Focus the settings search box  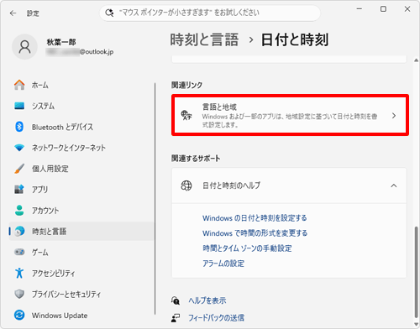[x=210, y=13]
